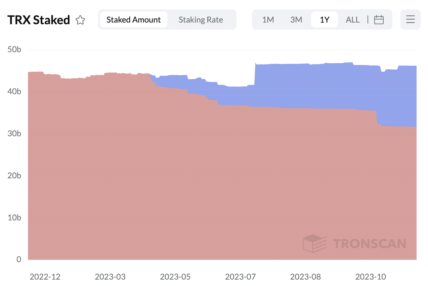
Task: Click the TRONSCAN watermark text
Action: click(370, 244)
